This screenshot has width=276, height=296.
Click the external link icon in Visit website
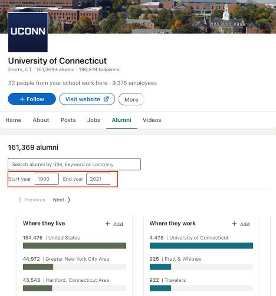click(106, 99)
